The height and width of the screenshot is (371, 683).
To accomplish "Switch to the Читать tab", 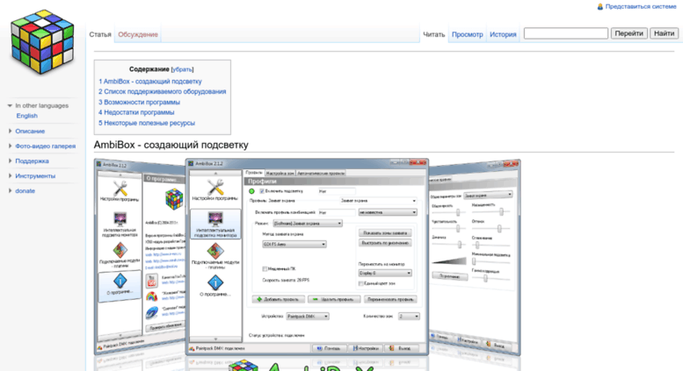I will click(434, 34).
